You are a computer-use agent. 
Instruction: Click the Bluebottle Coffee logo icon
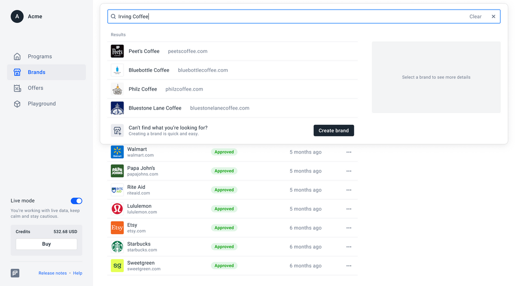click(x=117, y=70)
